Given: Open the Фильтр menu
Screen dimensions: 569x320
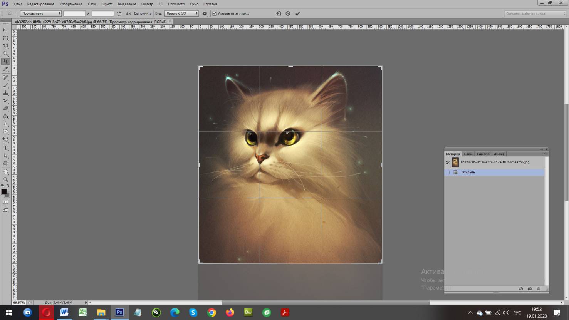Looking at the screenshot, I should click(x=147, y=4).
